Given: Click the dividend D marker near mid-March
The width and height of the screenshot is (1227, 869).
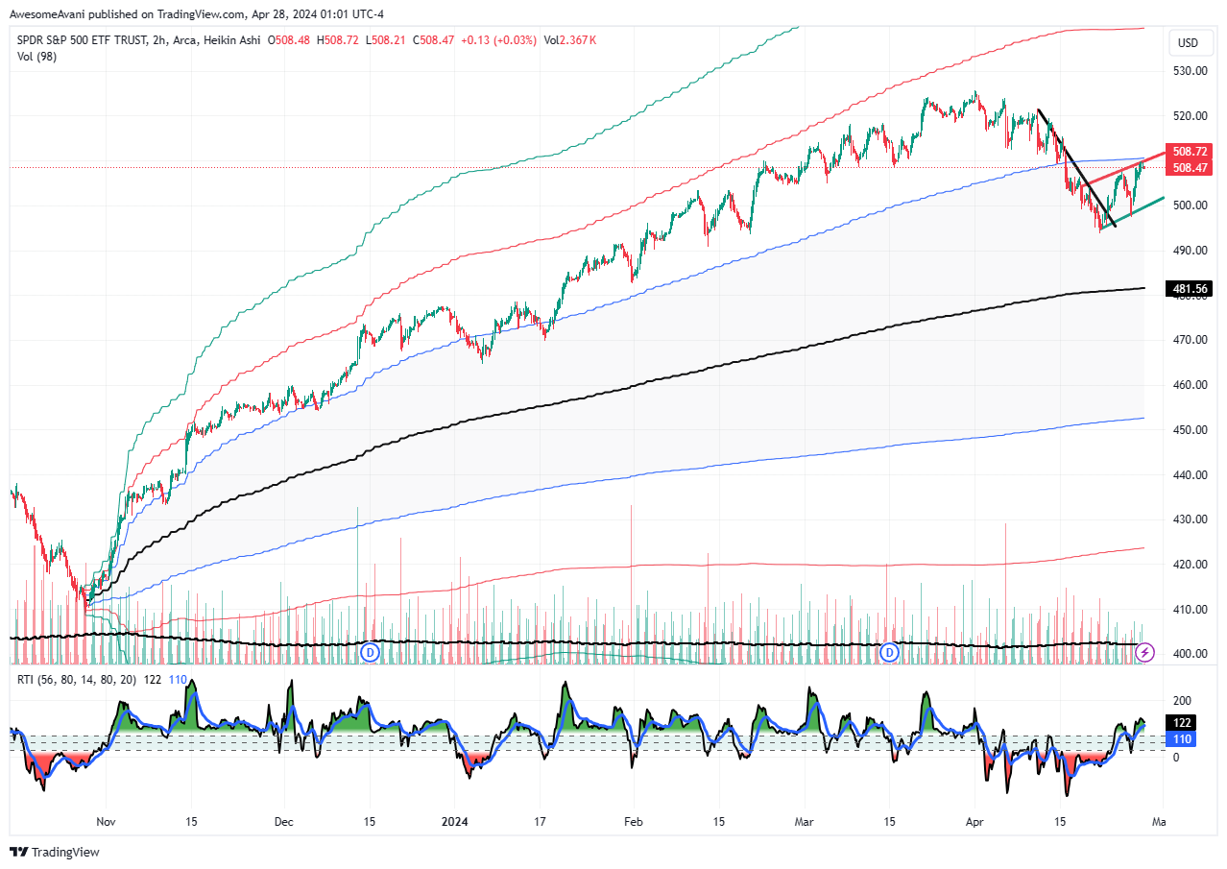Looking at the screenshot, I should (890, 653).
